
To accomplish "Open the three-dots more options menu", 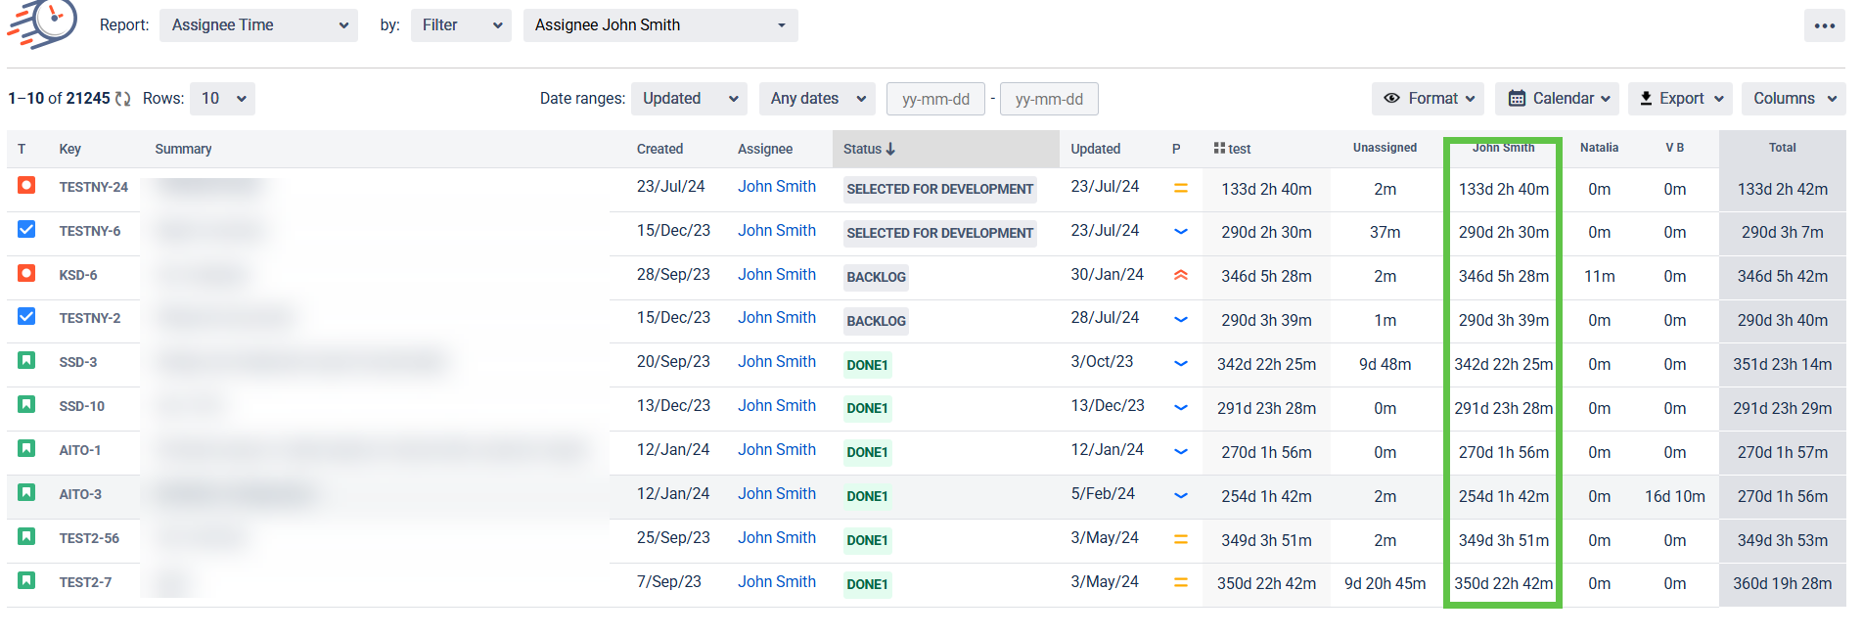I will tap(1824, 25).
